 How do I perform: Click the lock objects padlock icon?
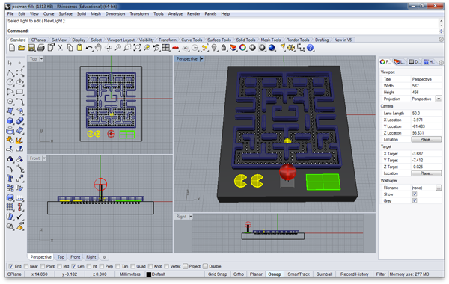point(224,48)
